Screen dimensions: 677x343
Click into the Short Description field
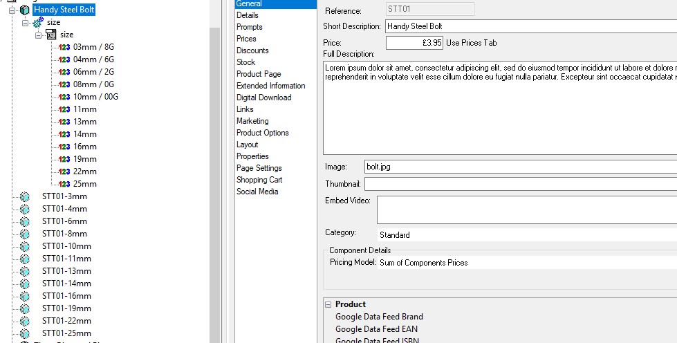coord(526,26)
